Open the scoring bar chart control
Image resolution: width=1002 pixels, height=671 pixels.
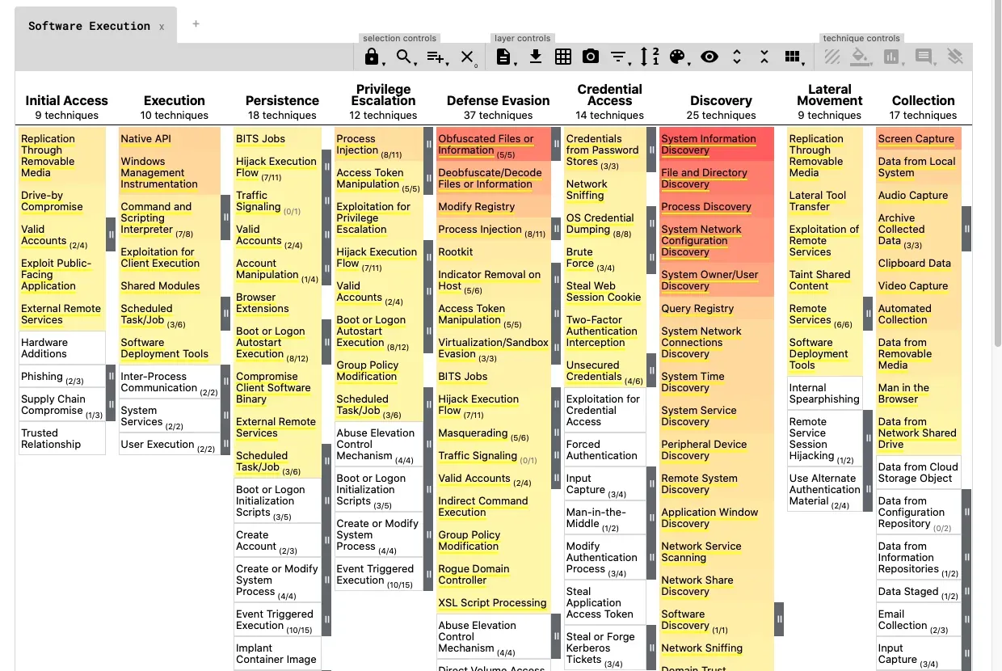892,57
